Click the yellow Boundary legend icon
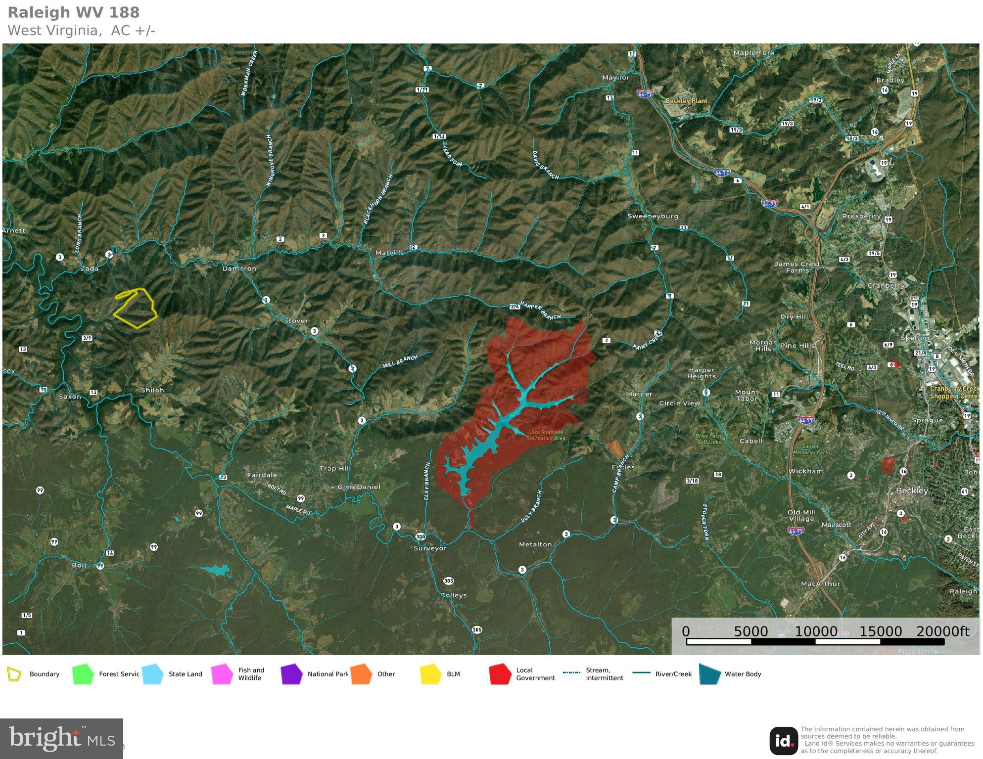983x759 pixels. click(14, 674)
